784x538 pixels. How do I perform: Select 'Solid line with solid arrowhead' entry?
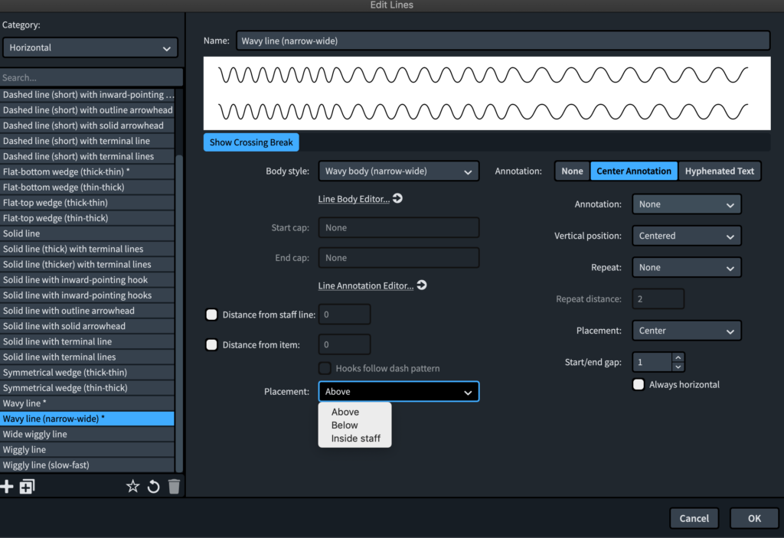(87, 326)
